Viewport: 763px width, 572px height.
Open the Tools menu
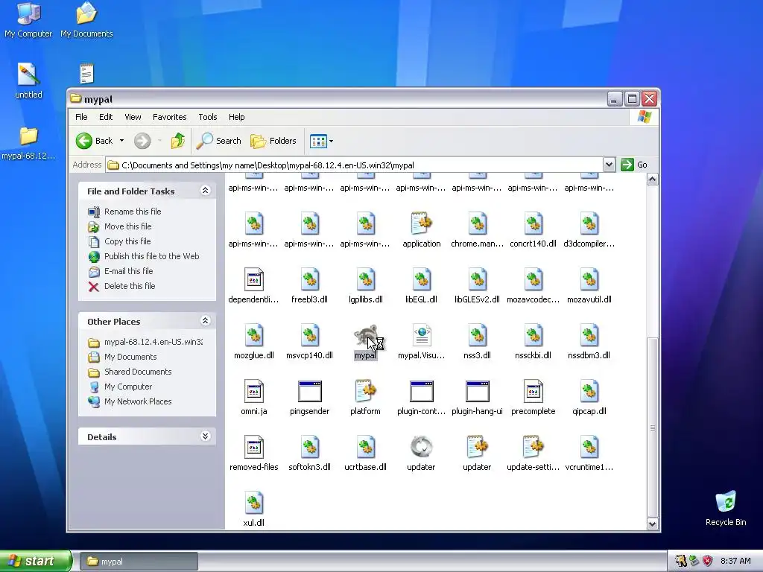[207, 117]
